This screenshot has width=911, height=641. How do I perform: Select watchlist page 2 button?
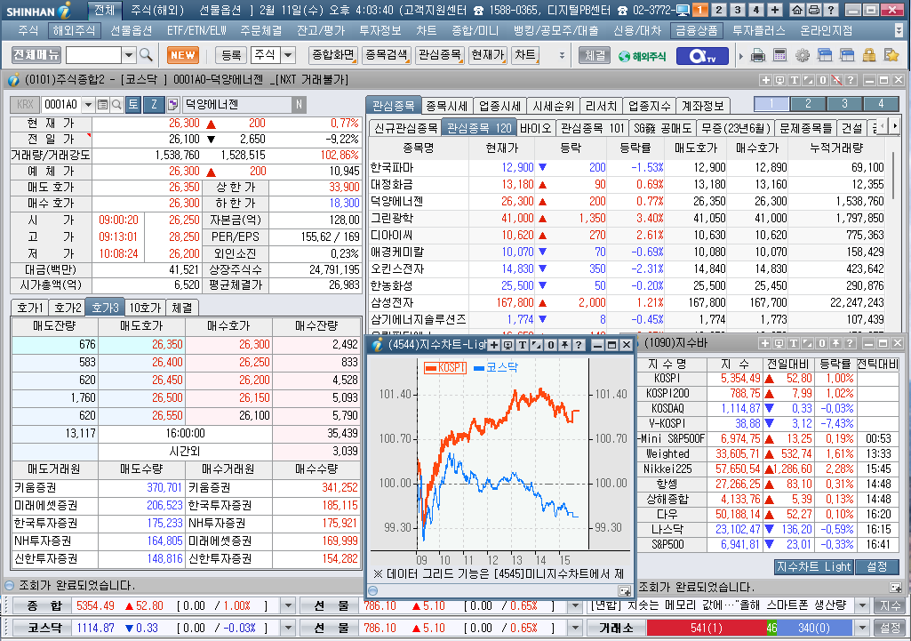tap(808, 104)
